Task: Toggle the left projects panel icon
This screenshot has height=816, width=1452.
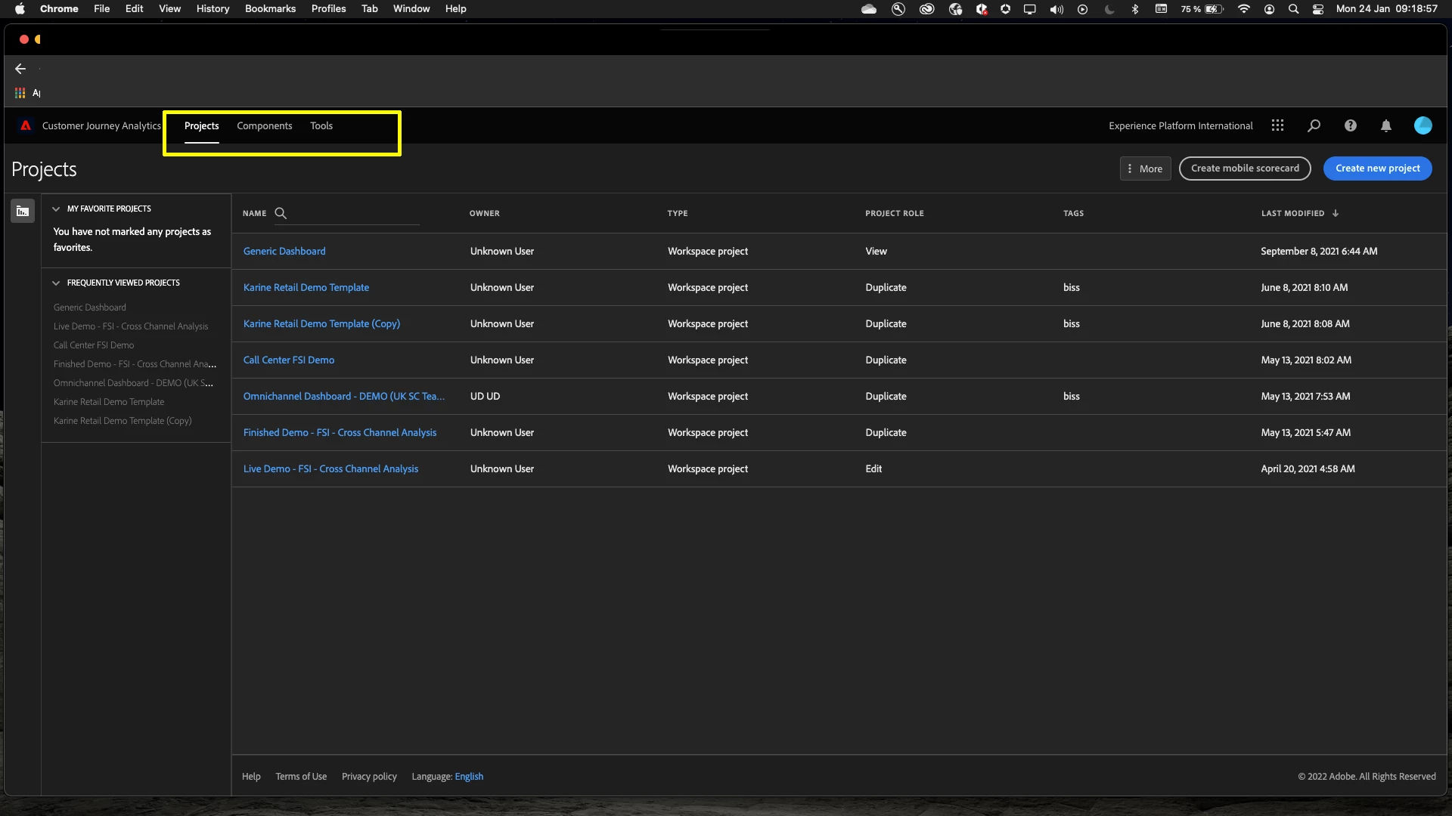Action: coord(23,212)
